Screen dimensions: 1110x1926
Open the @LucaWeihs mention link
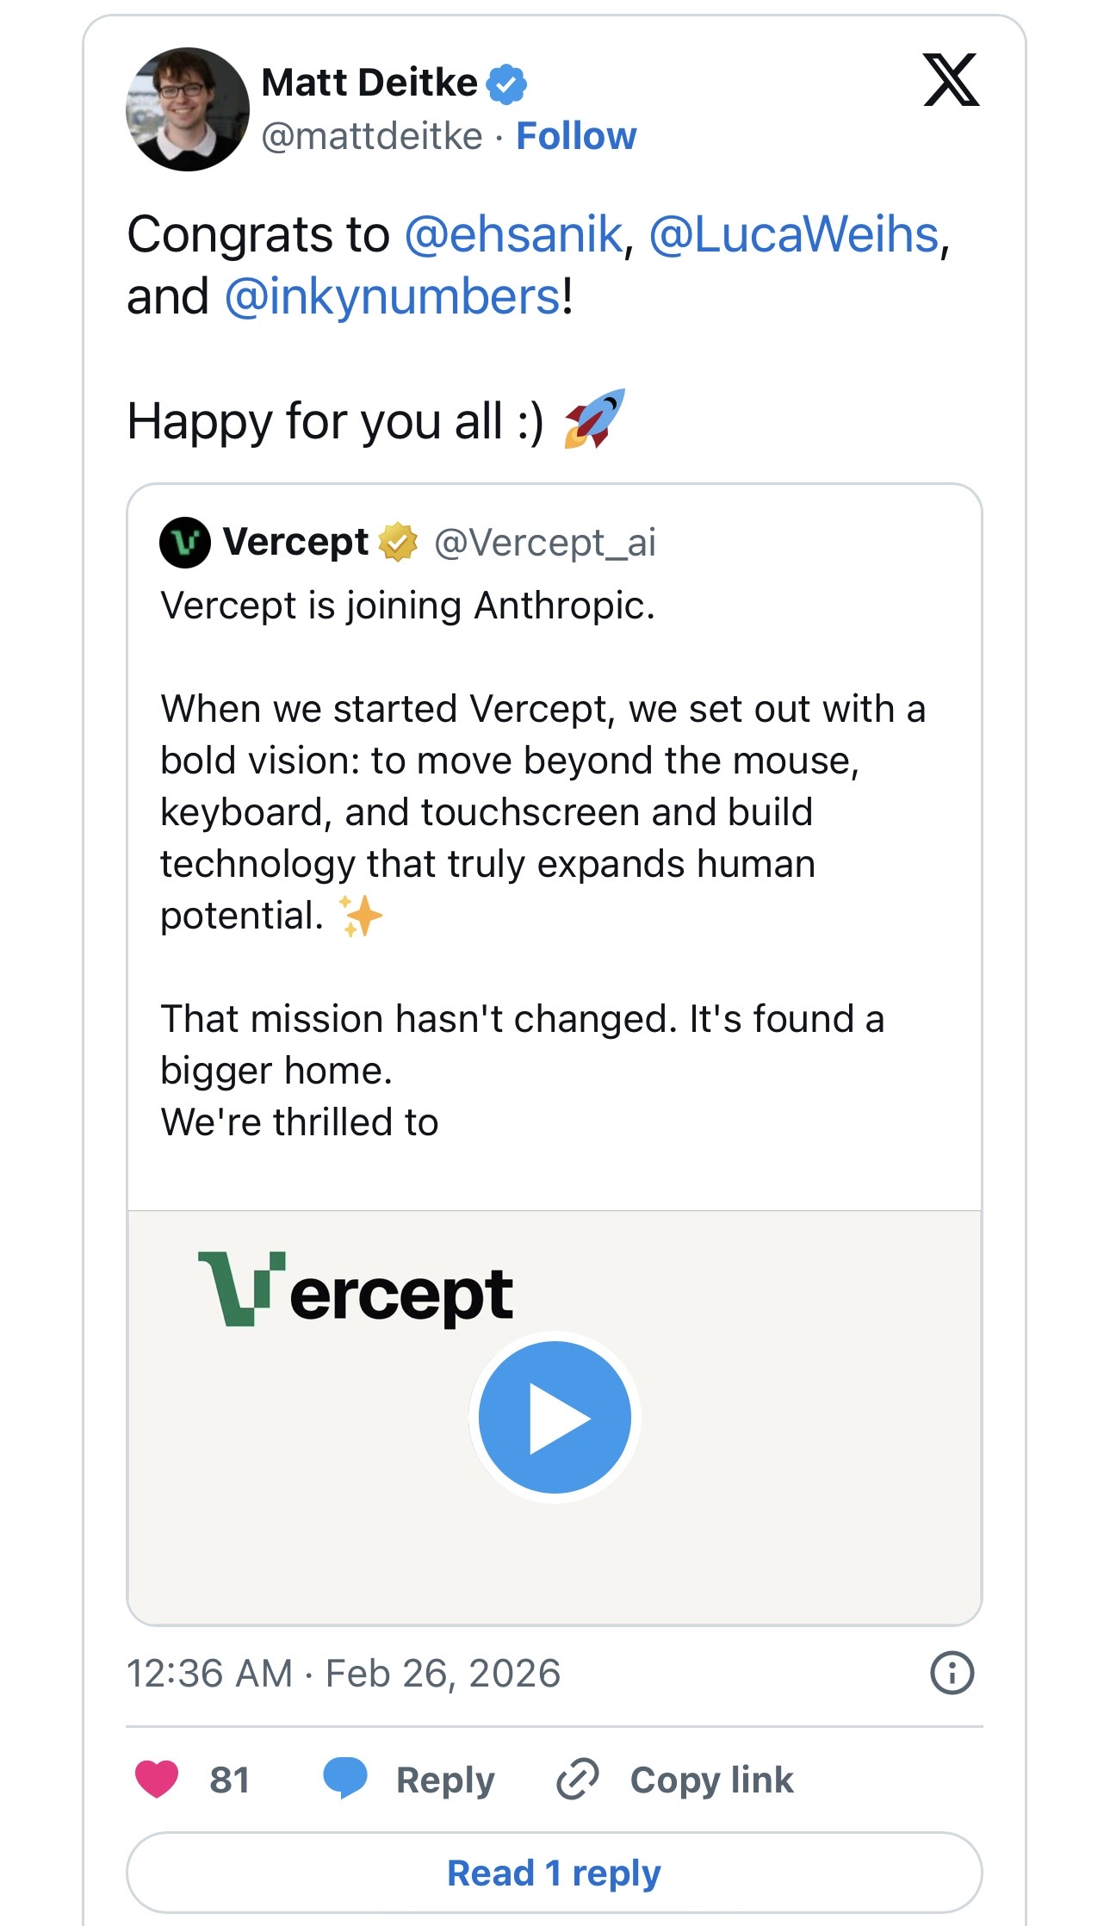click(793, 234)
